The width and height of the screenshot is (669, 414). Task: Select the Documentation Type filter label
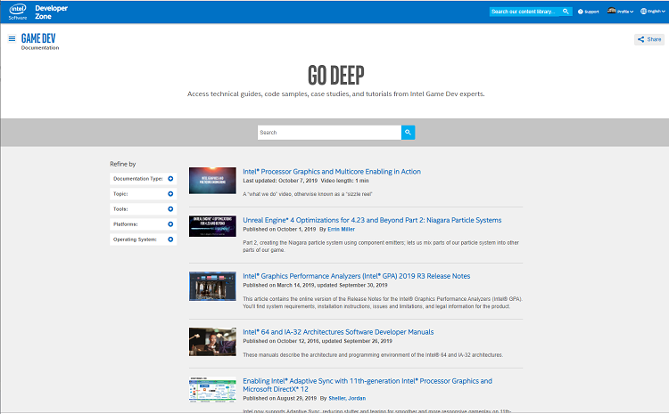pyautogui.click(x=137, y=179)
